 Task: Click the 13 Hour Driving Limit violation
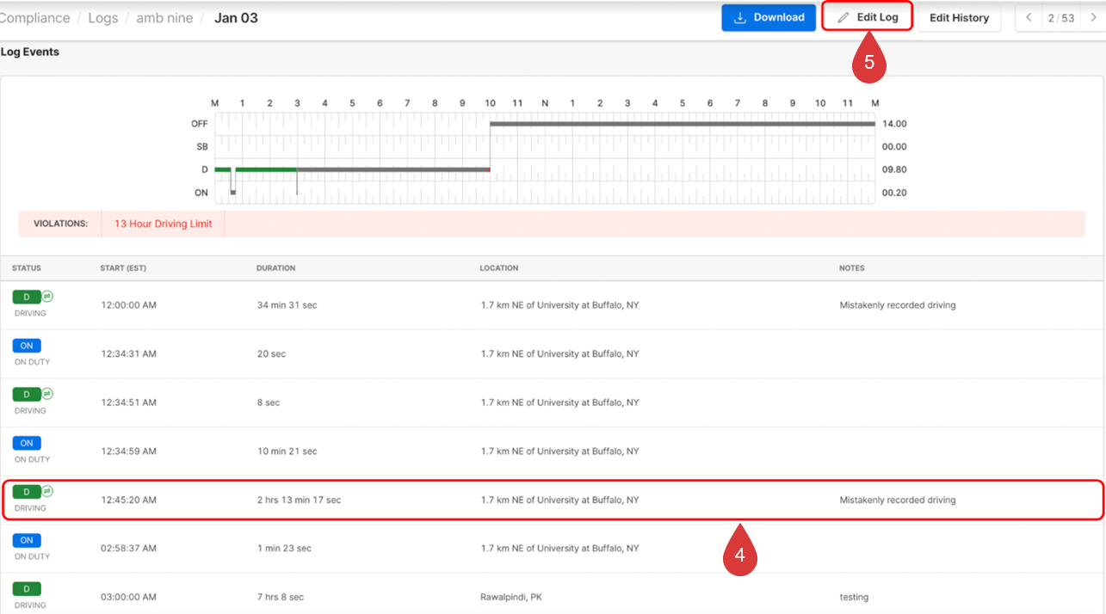pos(163,224)
